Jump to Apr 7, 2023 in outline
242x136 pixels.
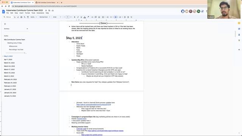tap(8, 60)
